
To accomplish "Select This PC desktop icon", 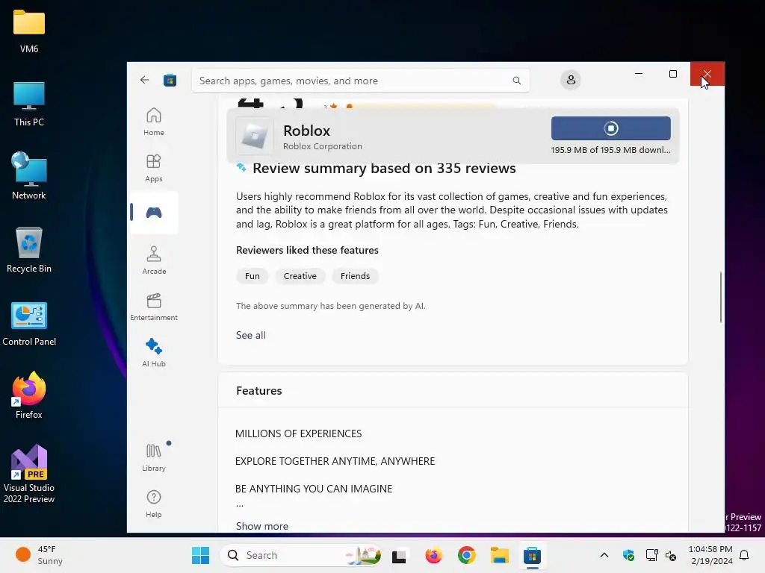I will (29, 104).
